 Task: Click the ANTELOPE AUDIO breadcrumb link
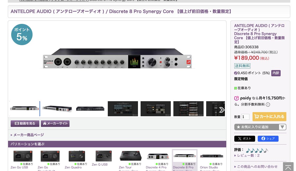coord(52,1)
